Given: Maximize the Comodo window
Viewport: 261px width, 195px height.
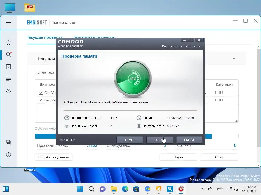Looking at the screenshot, I should pyautogui.click(x=191, y=40).
